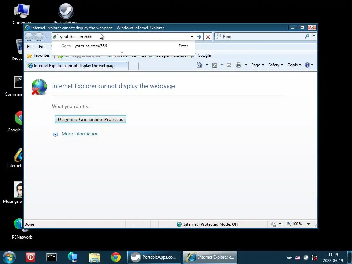
Task: Open a new blank tab
Action: click(x=133, y=66)
